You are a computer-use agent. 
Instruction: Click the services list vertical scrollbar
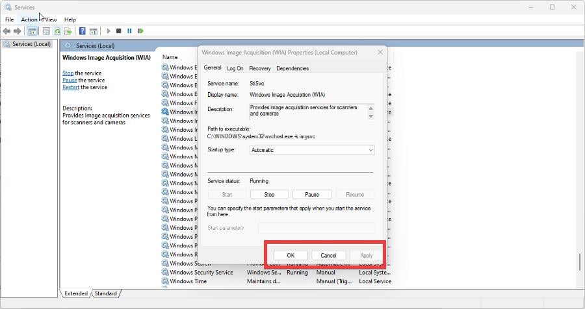(579, 262)
